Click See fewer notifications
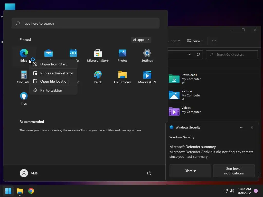Viewport: 263px width, 197px height. [x=234, y=171]
